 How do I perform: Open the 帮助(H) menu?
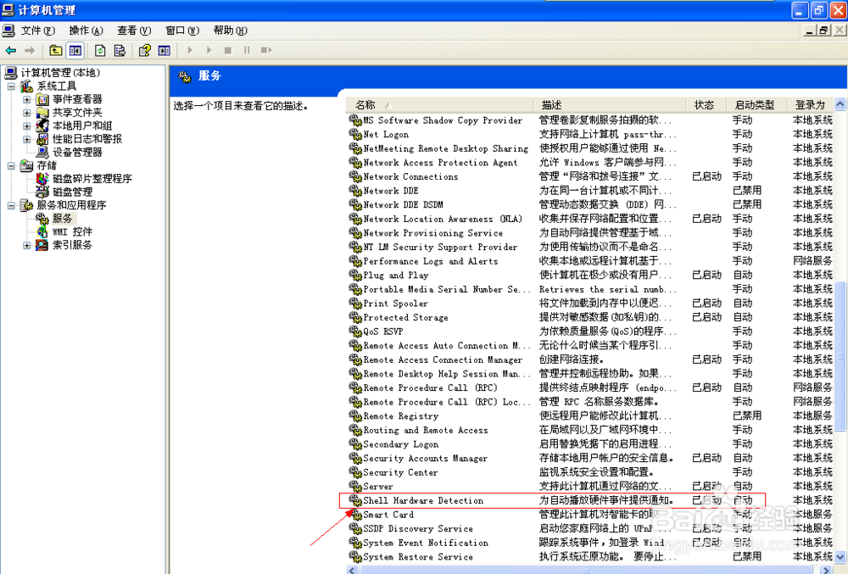231,31
